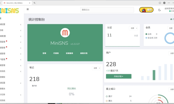Click the number 218 in 笔记 card
The image size is (174, 104).
34,79
